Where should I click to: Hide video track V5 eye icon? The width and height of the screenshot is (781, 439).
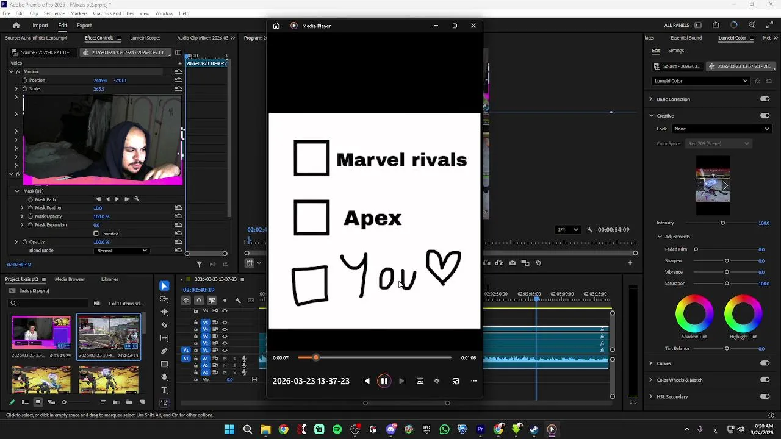click(225, 323)
